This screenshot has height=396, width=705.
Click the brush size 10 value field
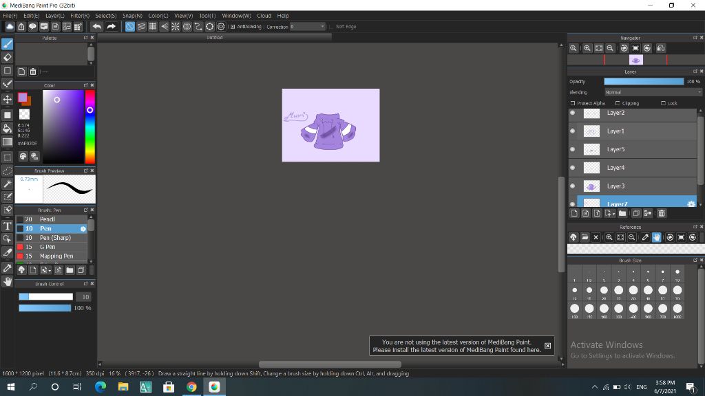83,297
